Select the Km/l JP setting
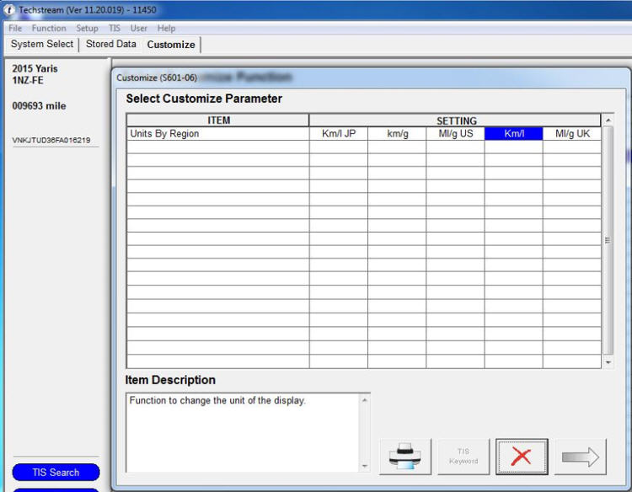The height and width of the screenshot is (492, 632). click(339, 134)
